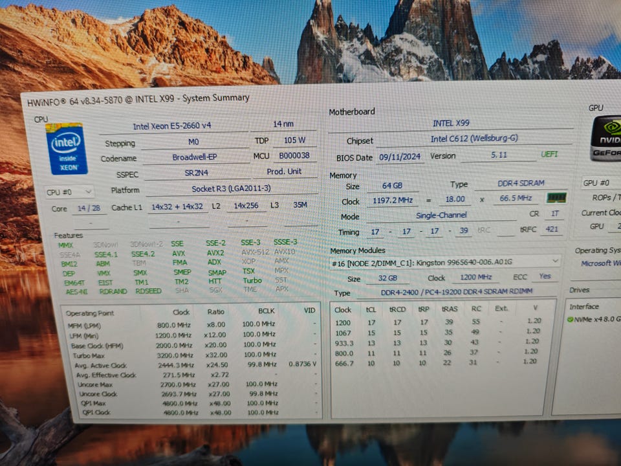This screenshot has height=466, width=621.
Task: Click the Stepping value M0
Action: (193, 142)
